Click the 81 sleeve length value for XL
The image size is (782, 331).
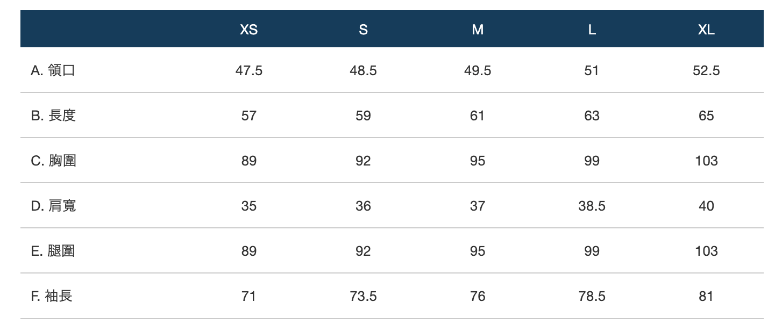tap(706, 296)
